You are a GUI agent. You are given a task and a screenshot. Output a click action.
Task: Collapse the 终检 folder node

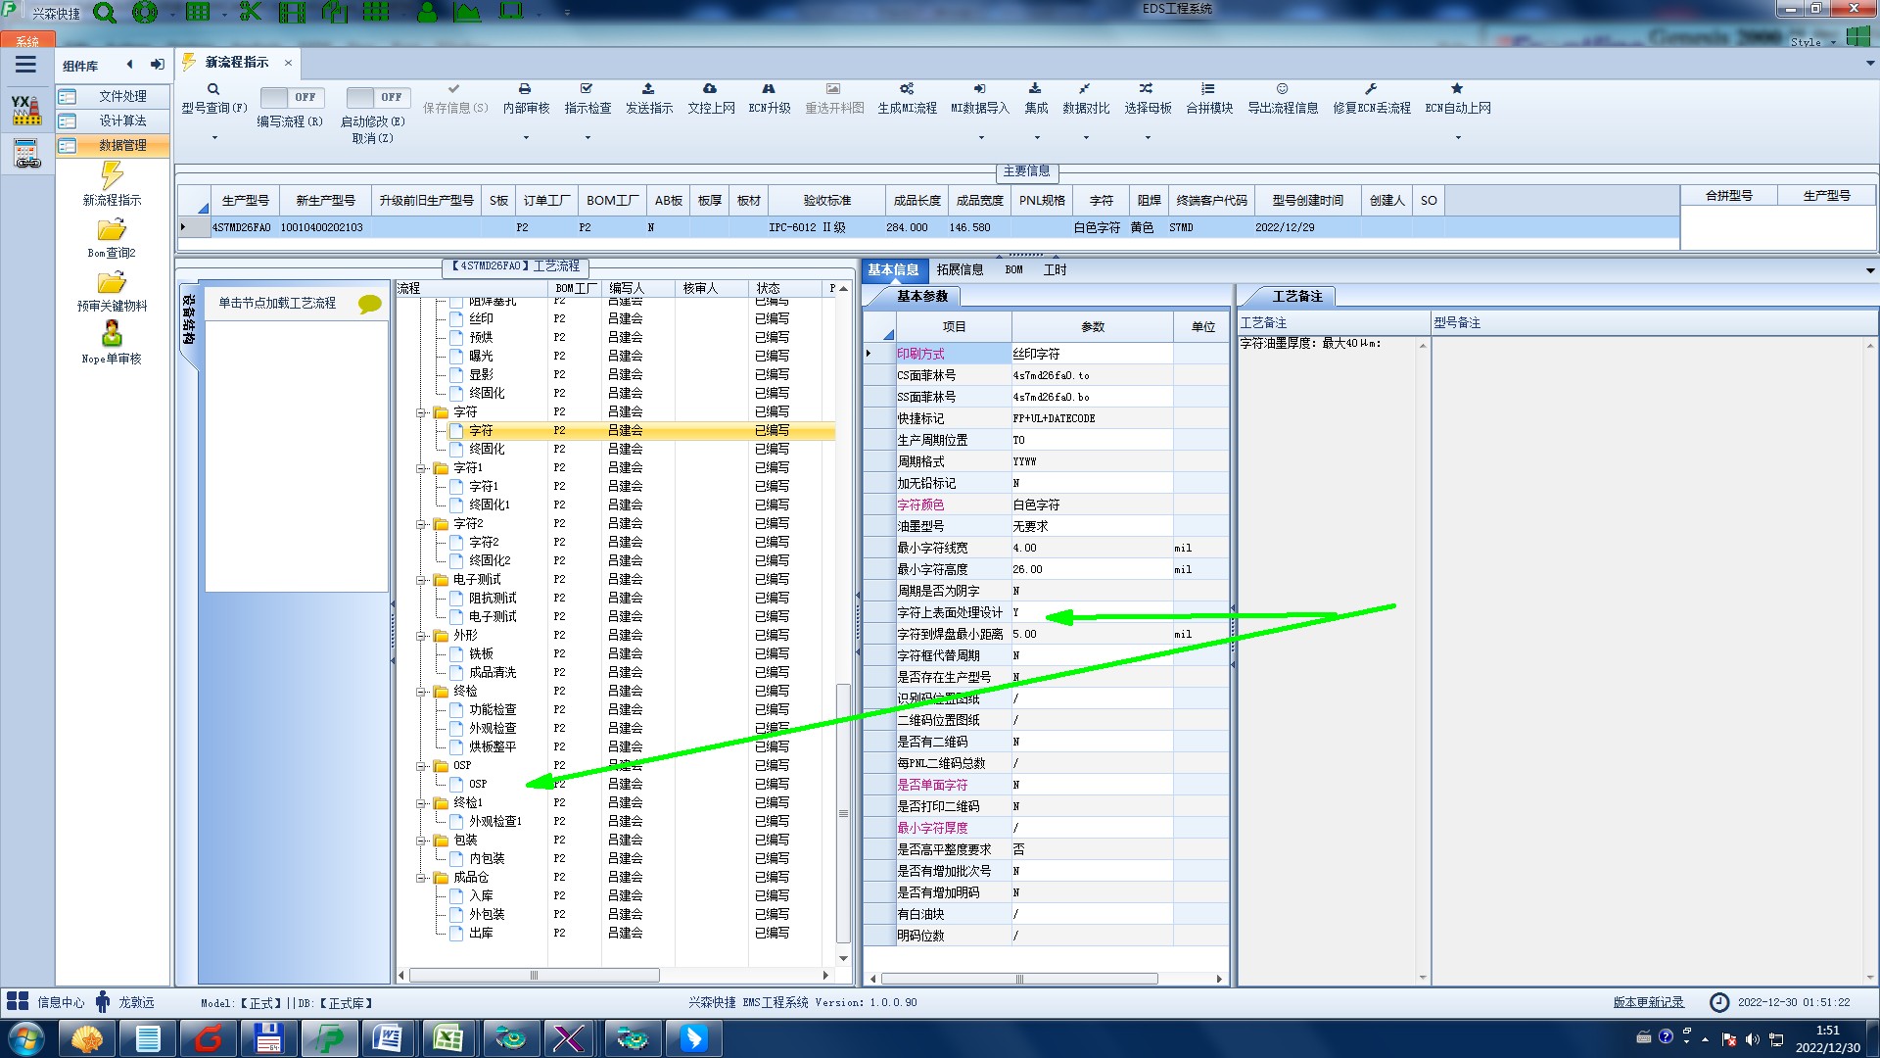point(421,692)
